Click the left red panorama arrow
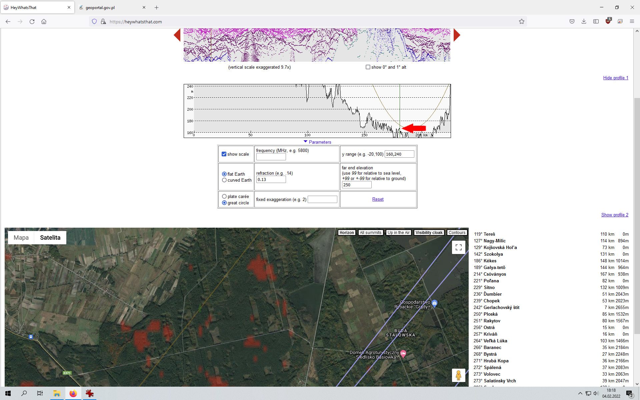This screenshot has width=640, height=400. pos(177,35)
